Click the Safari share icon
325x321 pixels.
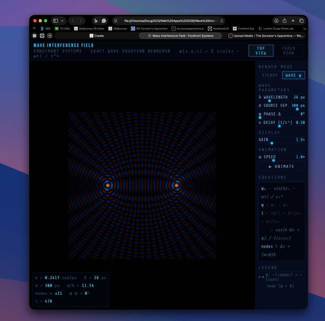285,20
